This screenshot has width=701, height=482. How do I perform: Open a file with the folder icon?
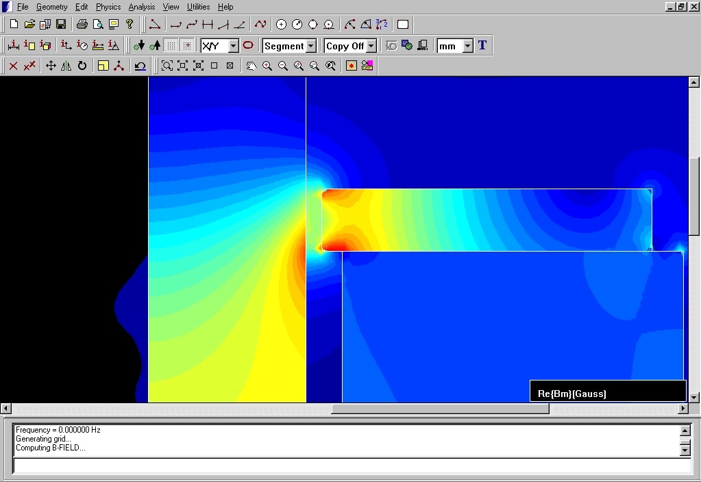[x=29, y=25]
